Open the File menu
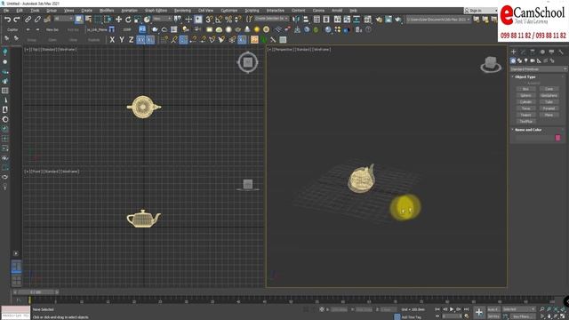This screenshot has width=569, height=320. 6,11
